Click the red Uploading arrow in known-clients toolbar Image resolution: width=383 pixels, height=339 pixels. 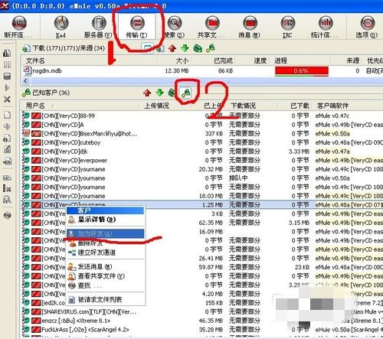147,93
